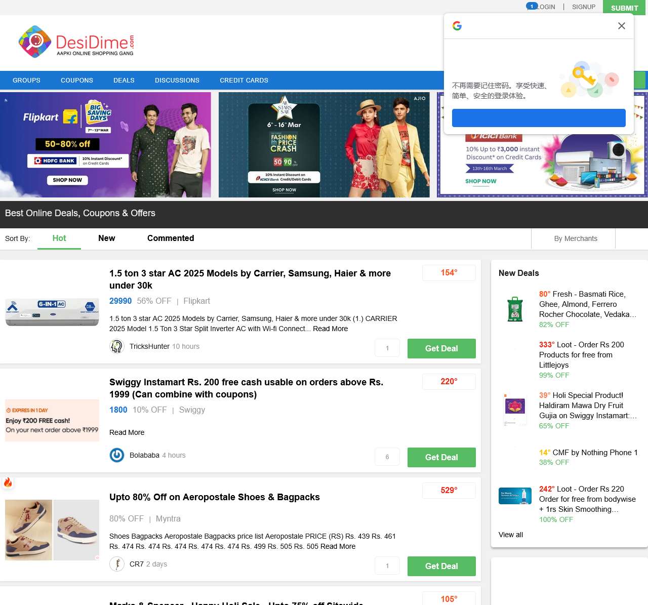This screenshot has width=648, height=605.
Task: Open the DEALS menu
Action: pos(124,80)
